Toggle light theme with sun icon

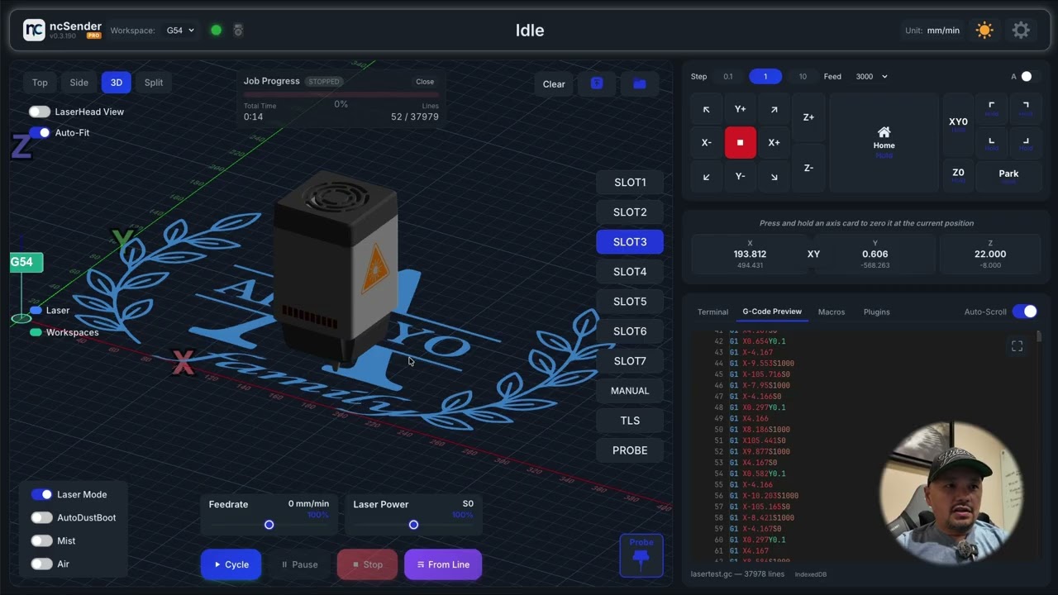coord(984,31)
